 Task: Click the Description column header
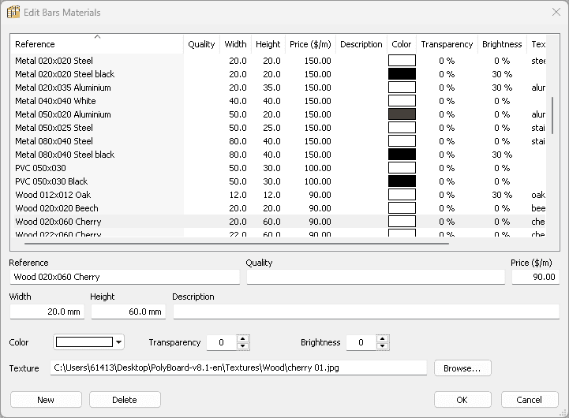pyautogui.click(x=361, y=44)
